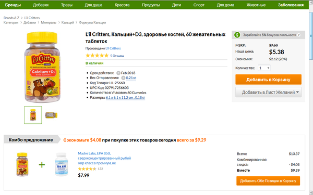Viewport: 313px width, 195px height.
Task: Click the five-star rating of the product
Action: (x=97, y=56)
